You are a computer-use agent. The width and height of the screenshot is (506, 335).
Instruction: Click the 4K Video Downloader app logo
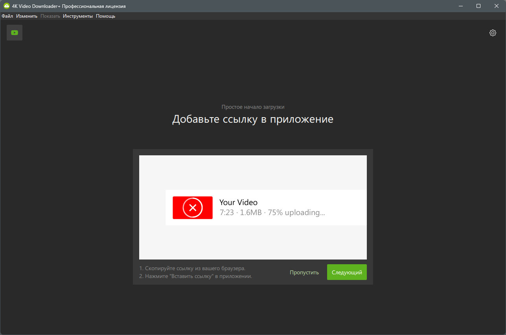coord(6,6)
